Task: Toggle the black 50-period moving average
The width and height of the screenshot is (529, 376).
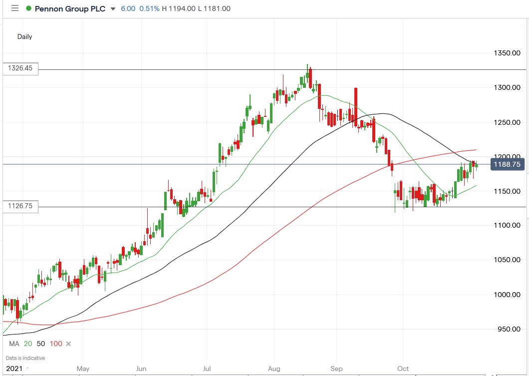Action: pos(40,344)
